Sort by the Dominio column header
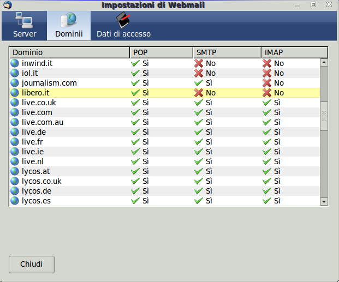Image resolution: width=339 pixels, height=282 pixels. click(x=69, y=52)
